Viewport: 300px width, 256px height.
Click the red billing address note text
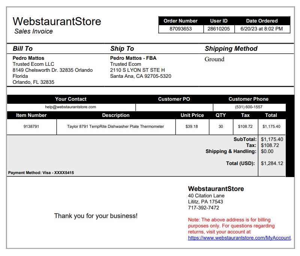(231, 226)
